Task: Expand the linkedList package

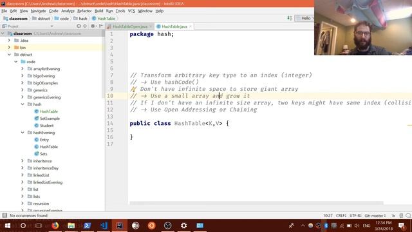Action: (23, 175)
